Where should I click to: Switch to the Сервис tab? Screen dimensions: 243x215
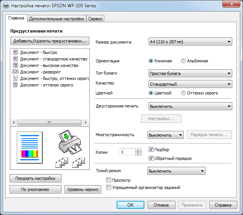coord(95,19)
